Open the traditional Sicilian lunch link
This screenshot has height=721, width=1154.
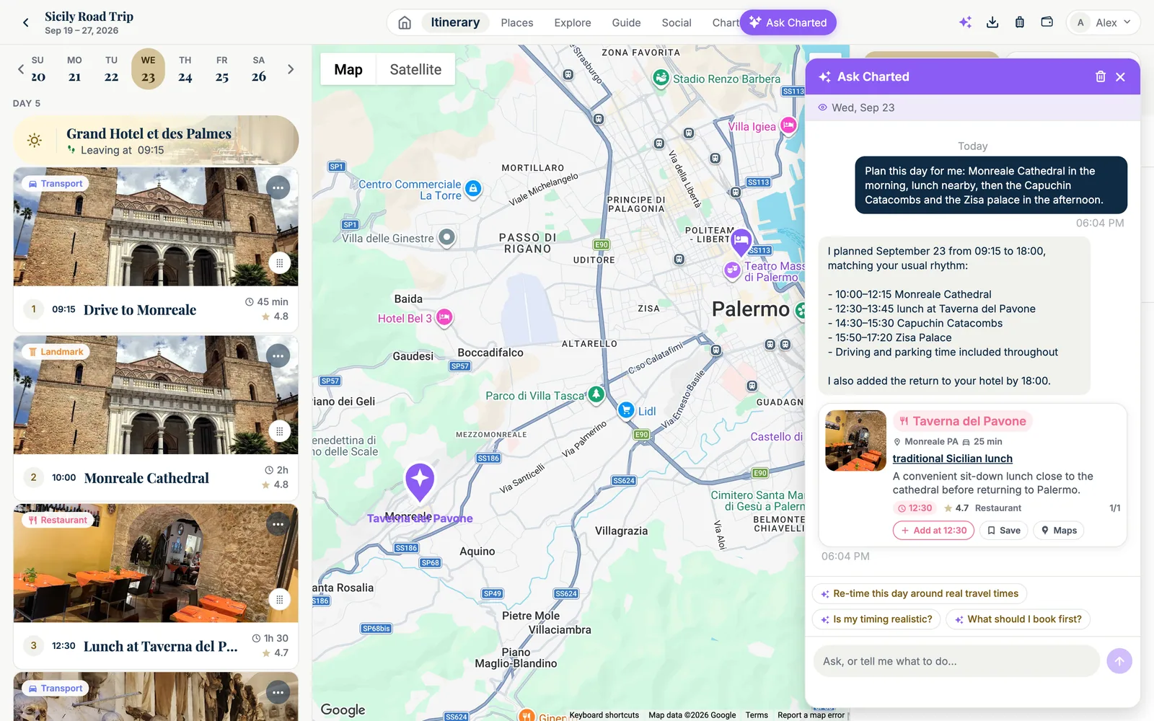coord(952,459)
